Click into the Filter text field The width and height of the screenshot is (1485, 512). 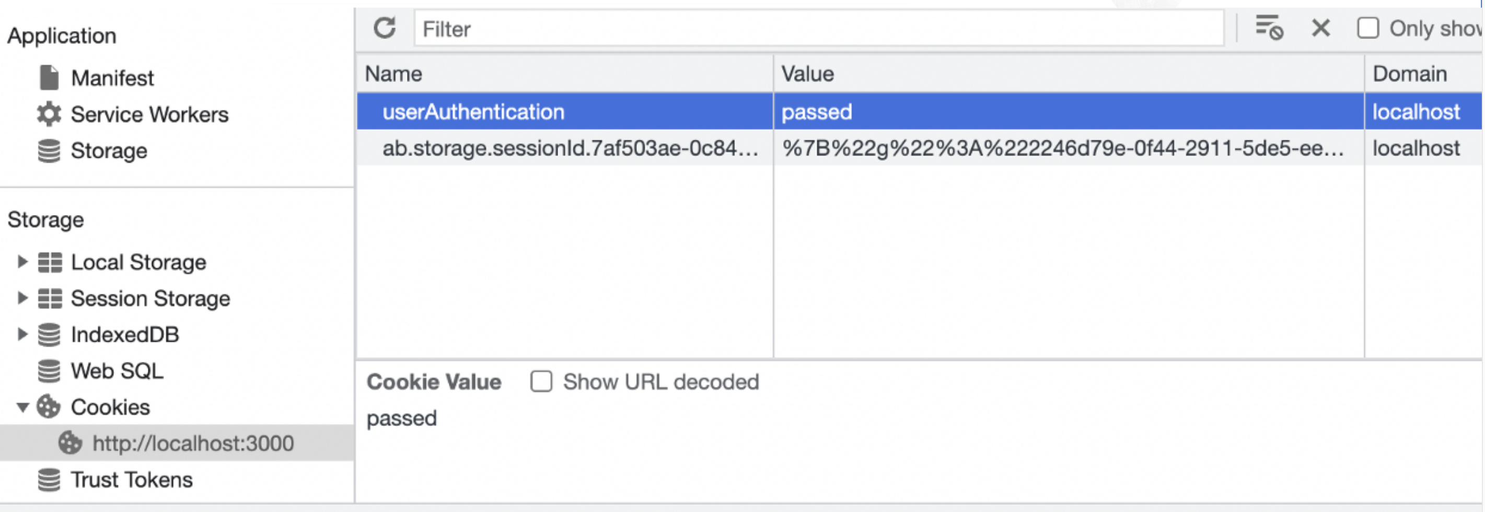click(x=819, y=29)
